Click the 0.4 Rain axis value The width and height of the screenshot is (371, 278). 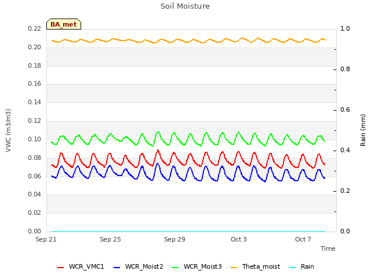point(345,151)
